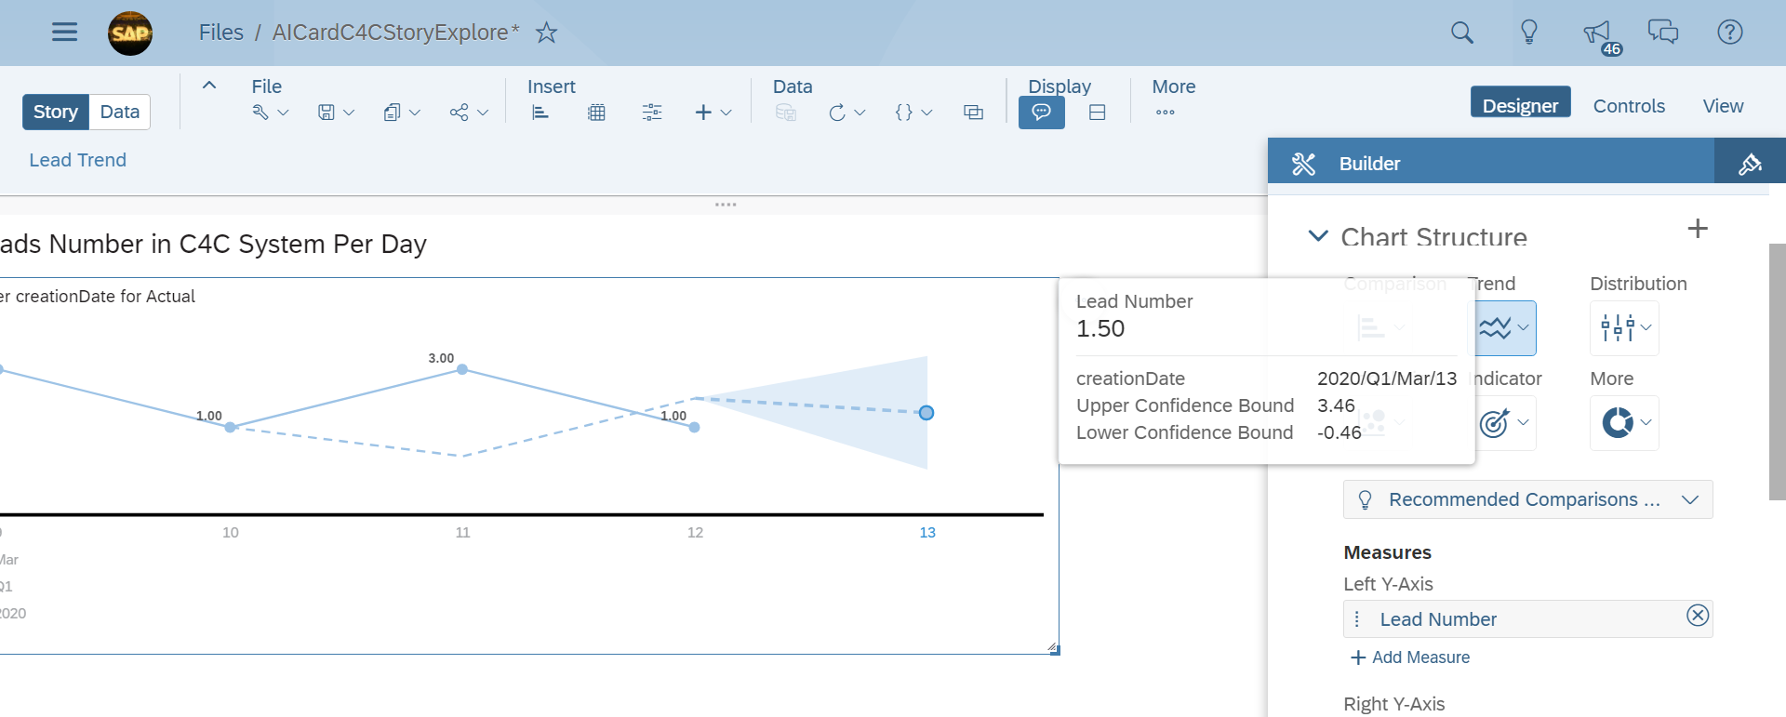Collapse the Chart Structure section

coord(1318,236)
